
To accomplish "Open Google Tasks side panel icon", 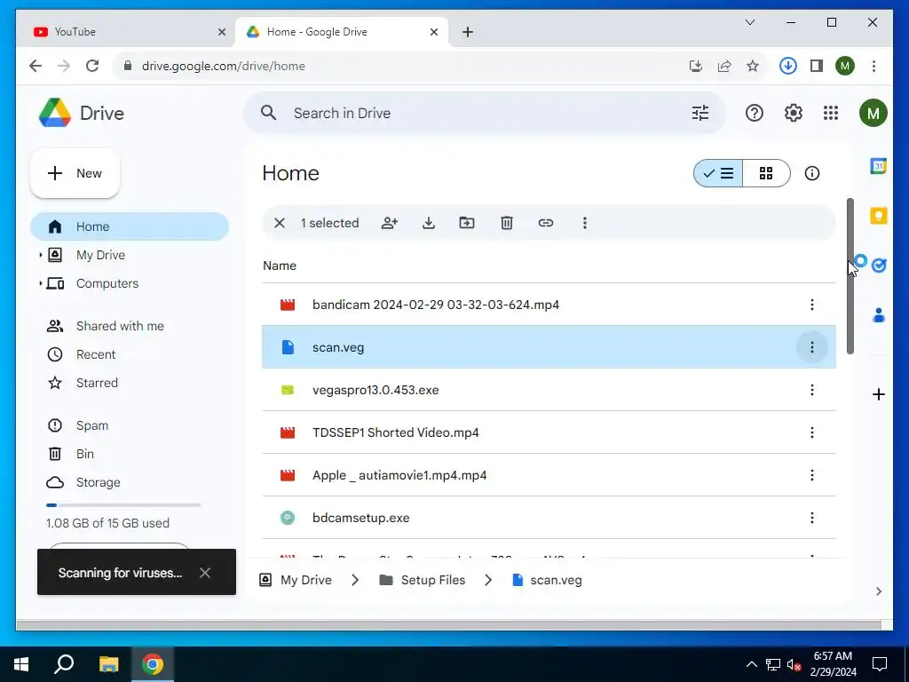I will pos(879,265).
